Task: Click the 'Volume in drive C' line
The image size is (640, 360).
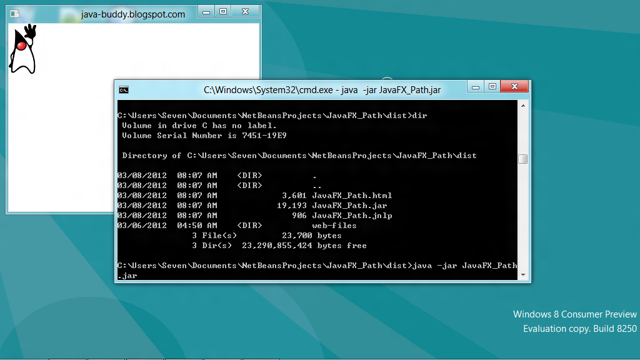Action: coord(199,126)
